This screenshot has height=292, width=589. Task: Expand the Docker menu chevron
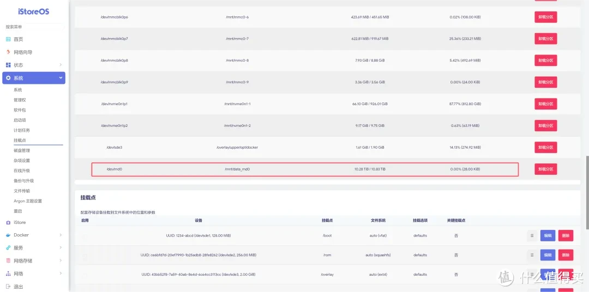pos(61,235)
